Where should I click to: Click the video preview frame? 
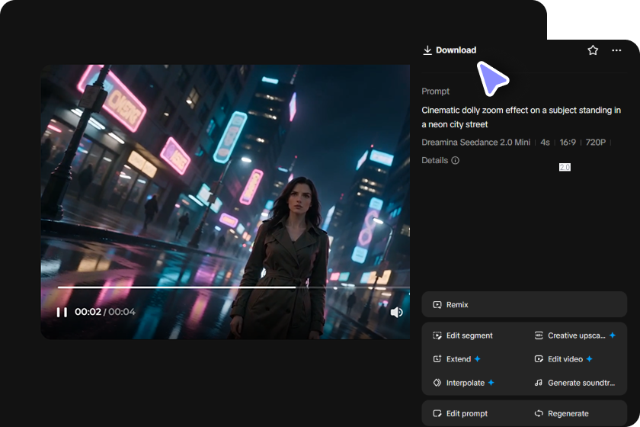[226, 202]
